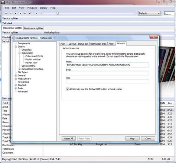Select the Artwork preferences tab
Screen dimensions: 176x163
(x=121, y=44)
